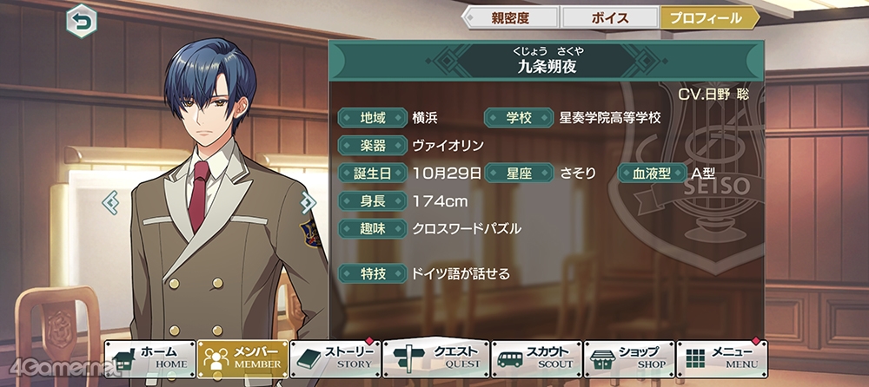
Task: Tap the character name banner 九条朔夜
Action: 547,61
